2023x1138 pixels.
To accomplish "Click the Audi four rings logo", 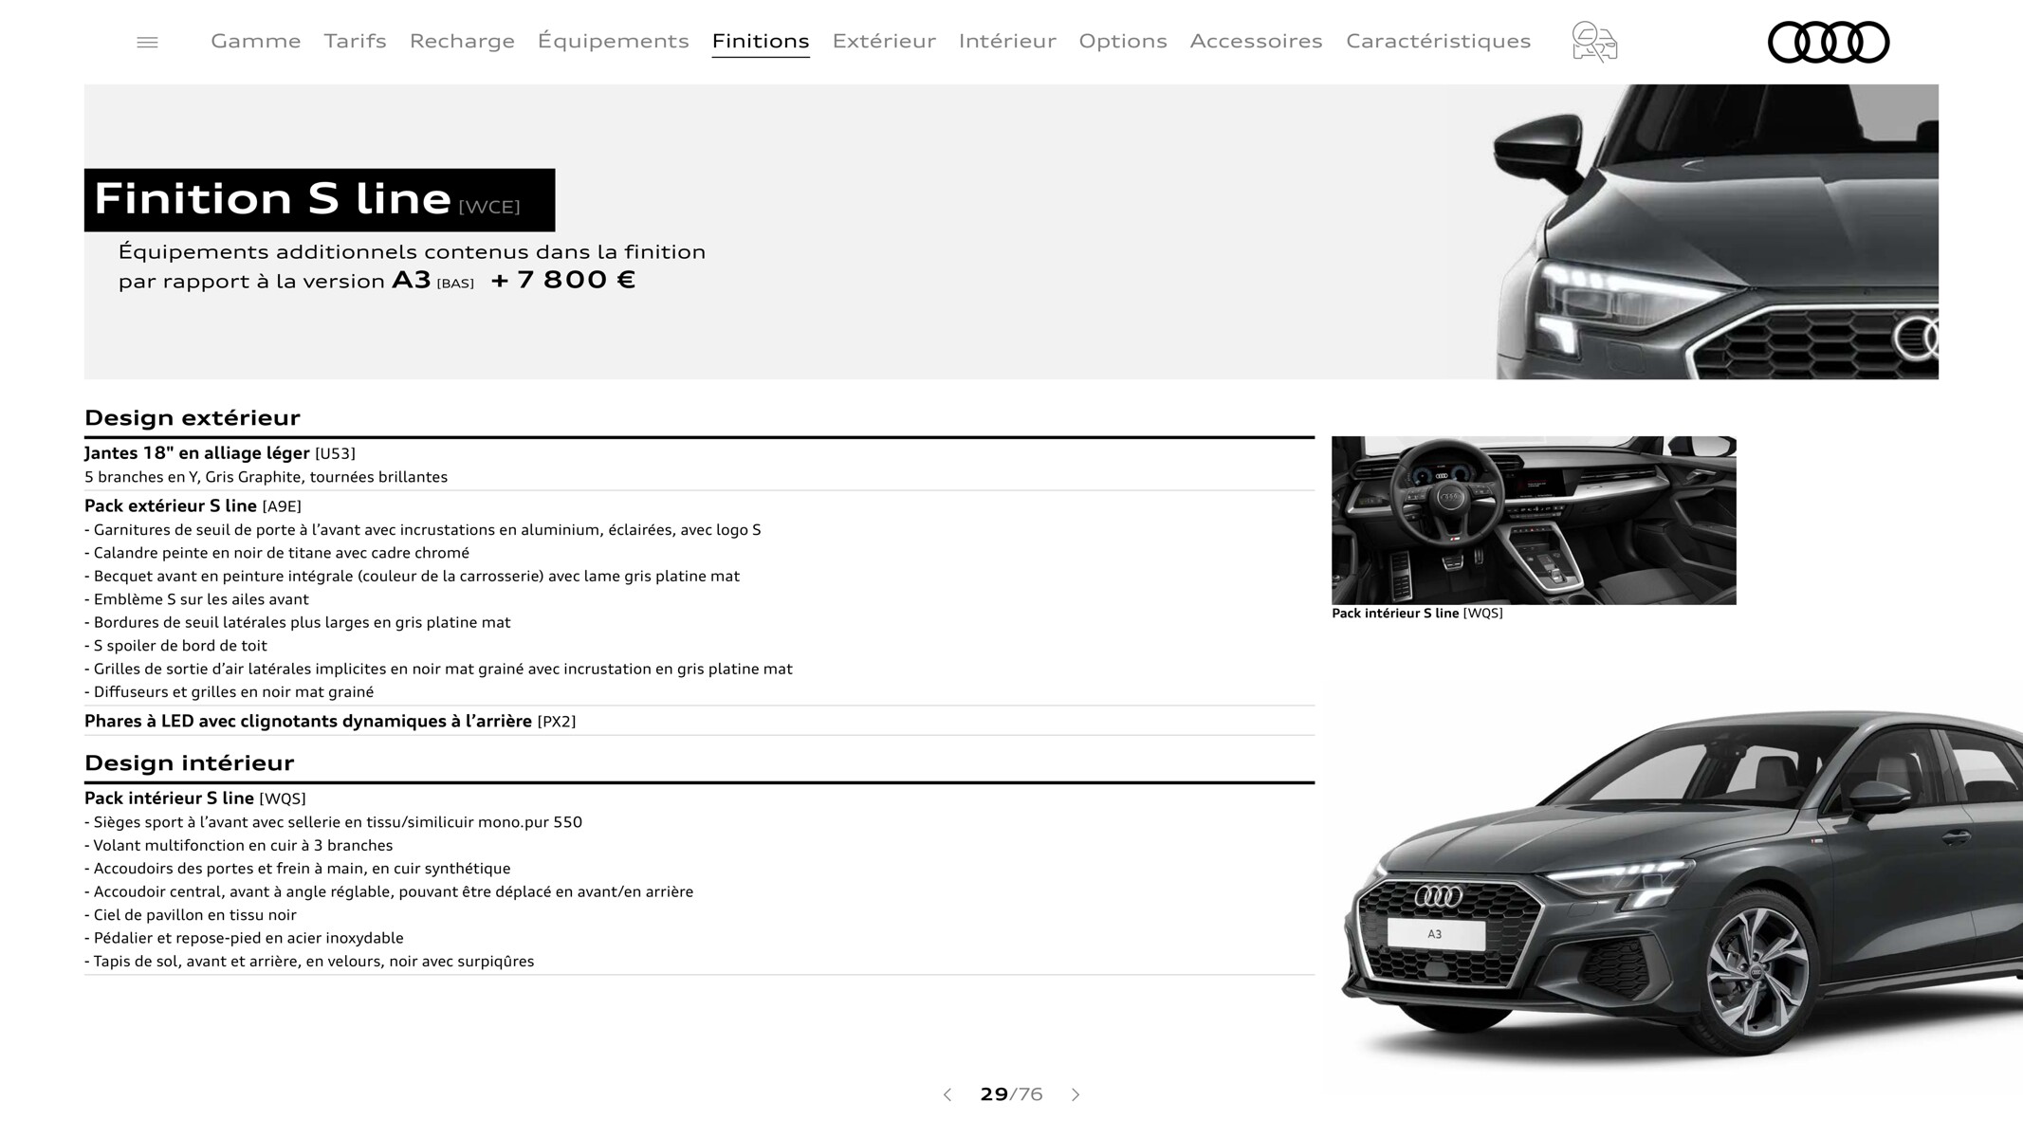I will pyautogui.click(x=1829, y=42).
